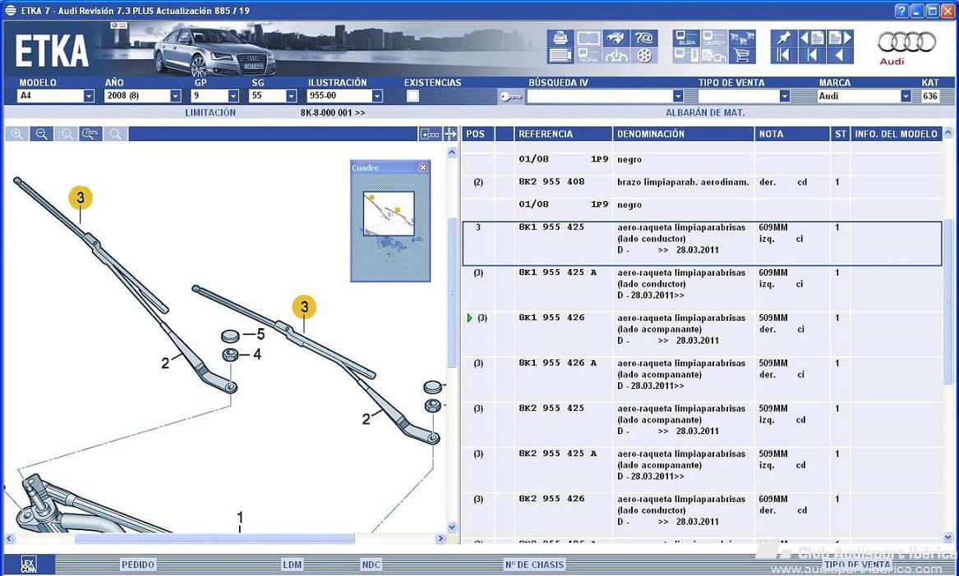Expand the SG dropdown showing 55

click(291, 96)
